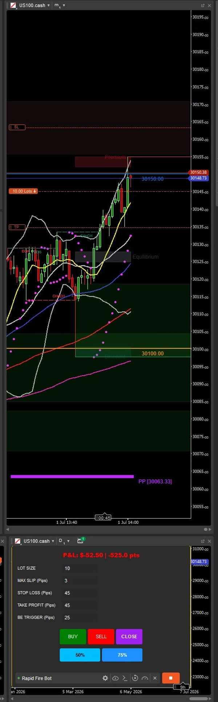Screen dimensions: 218x702
Task: Close the bottom chart panel
Action: [x=209, y=541]
